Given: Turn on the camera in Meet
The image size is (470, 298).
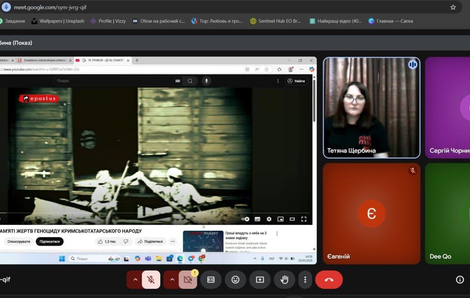Looking at the screenshot, I should point(188,280).
